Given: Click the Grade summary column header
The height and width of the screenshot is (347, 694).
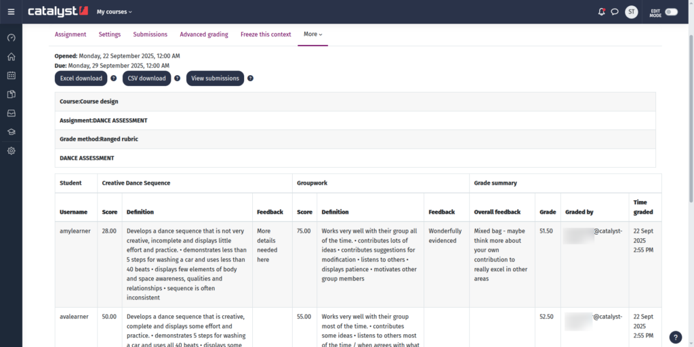Looking at the screenshot, I should (x=566, y=183).
